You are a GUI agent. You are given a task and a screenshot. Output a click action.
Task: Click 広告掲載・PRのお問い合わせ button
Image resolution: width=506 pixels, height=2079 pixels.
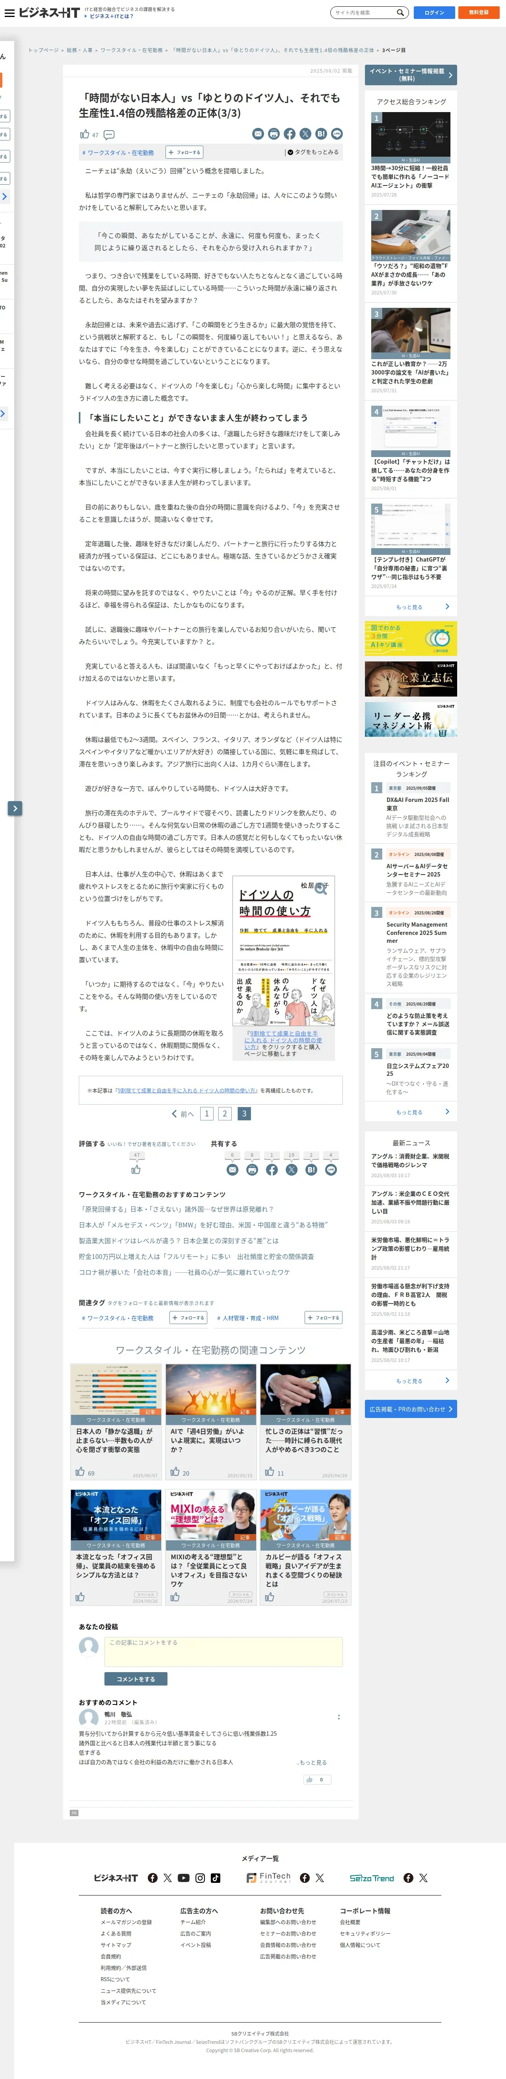(x=411, y=1409)
